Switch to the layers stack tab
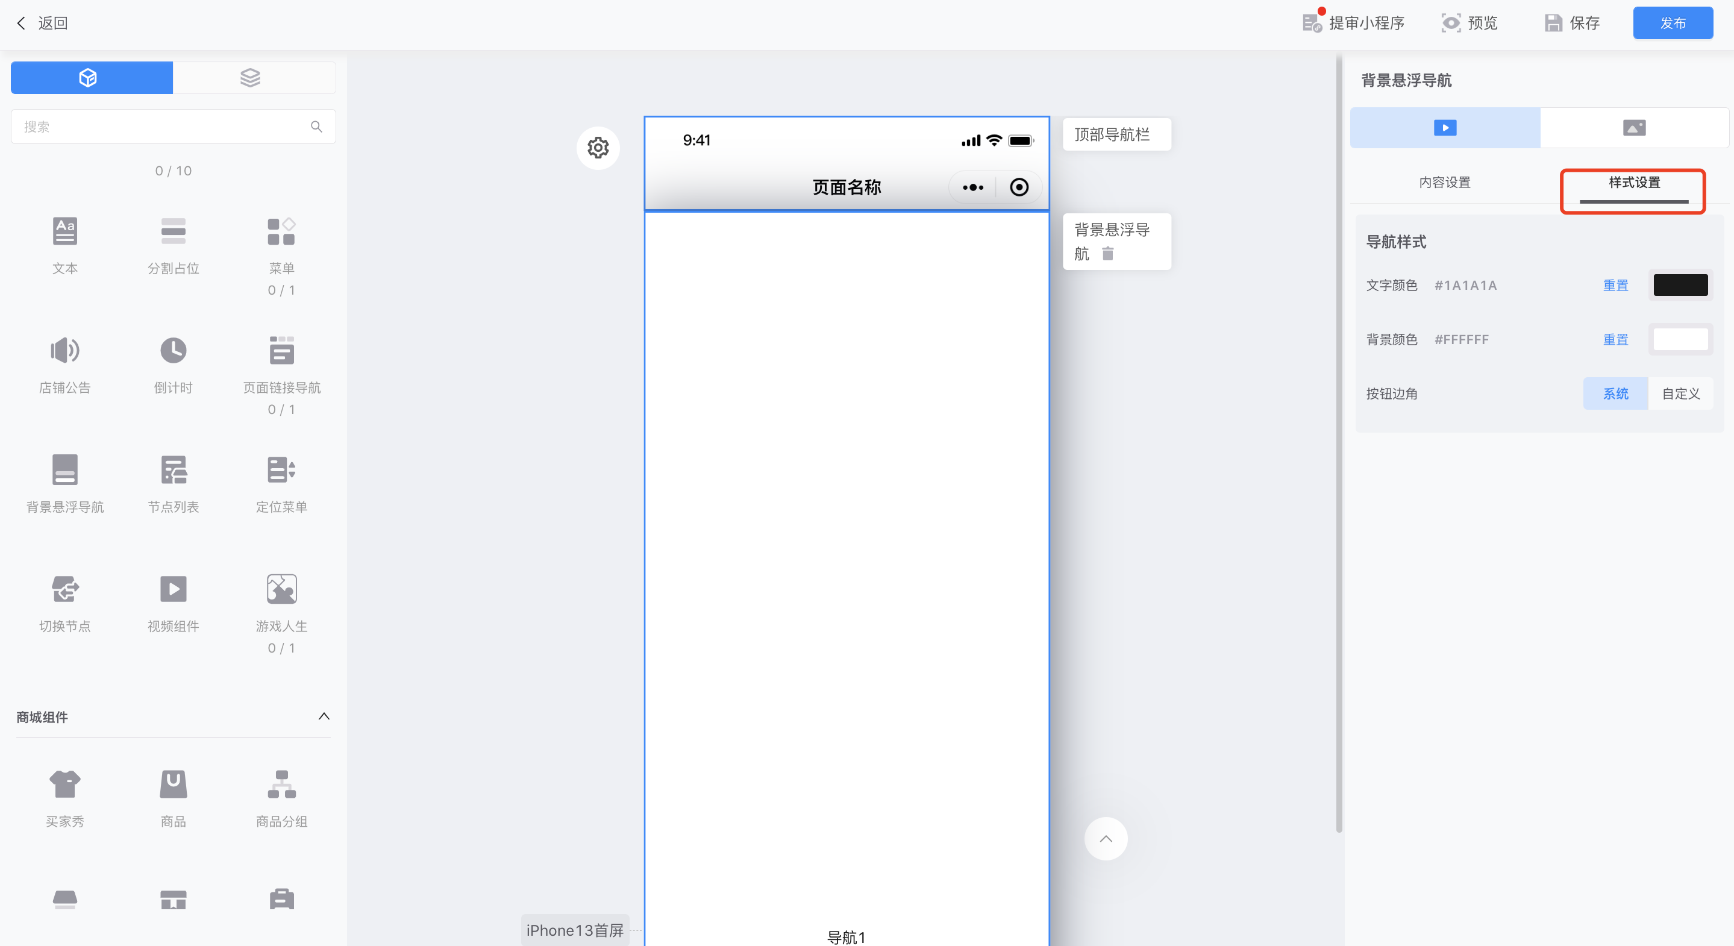Screen dimensions: 1734x946 254,78
